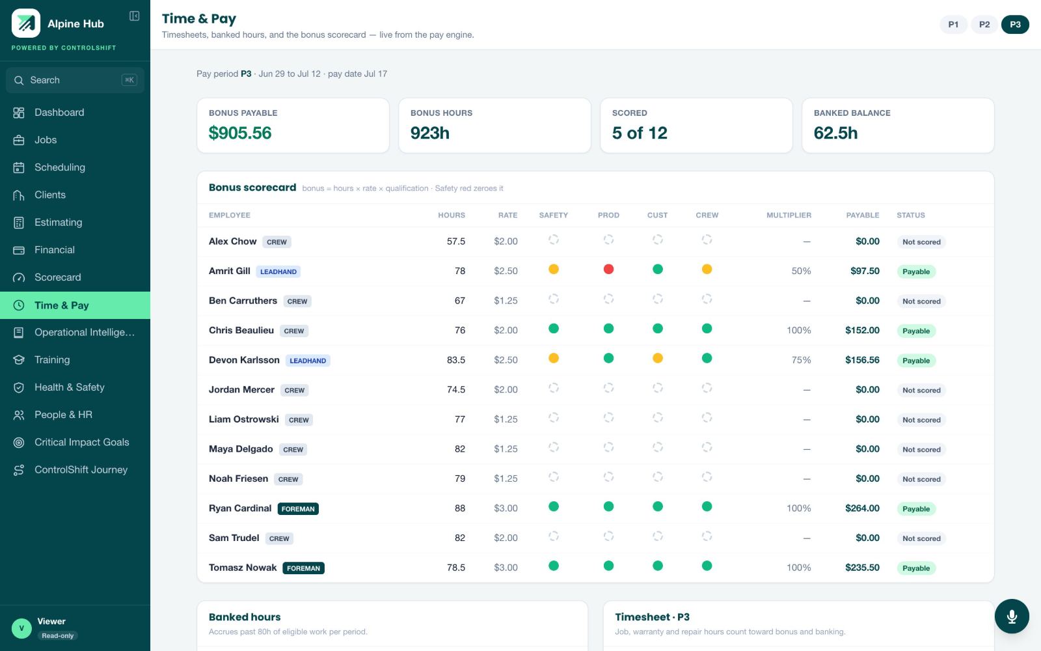Screen dimensions: 1041x651
Task: Click the Sam Trudel employee name
Action: click(x=234, y=538)
